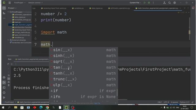The width and height of the screenshot is (196, 110).
Task: Click 4 spaces indent setting
Action: coord(174,102)
